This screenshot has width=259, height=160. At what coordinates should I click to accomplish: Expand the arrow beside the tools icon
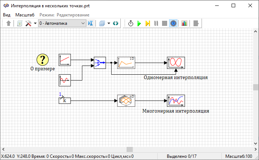coord(35,23)
